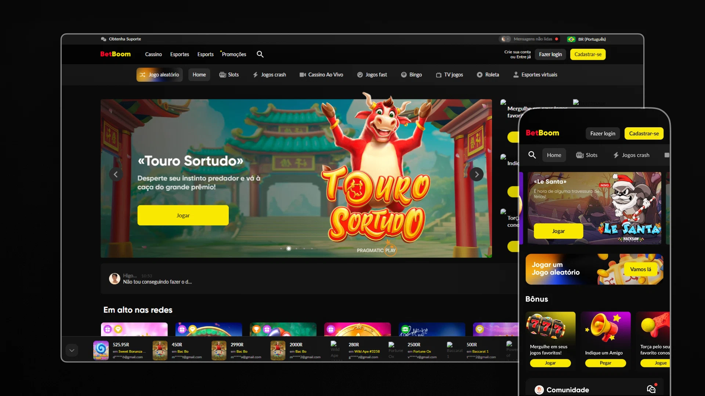Click the Jogo aleatório shuffle button

(159, 75)
